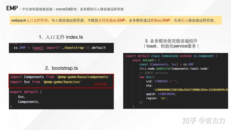Viewport: 231px width, 130px height.
Task: Select the slide subtitle mentioning cocos2d
Action: point(72,9)
